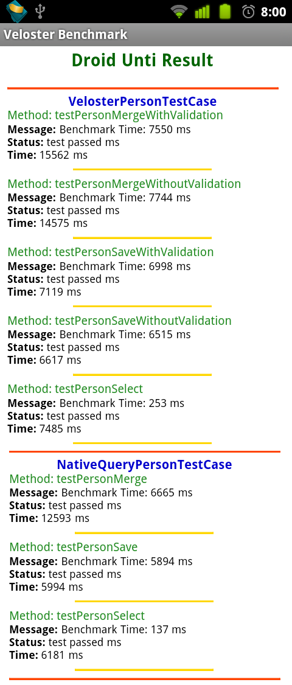Tap the Wi-Fi signal icon
The width and height of the screenshot is (292, 685).
tap(179, 12)
